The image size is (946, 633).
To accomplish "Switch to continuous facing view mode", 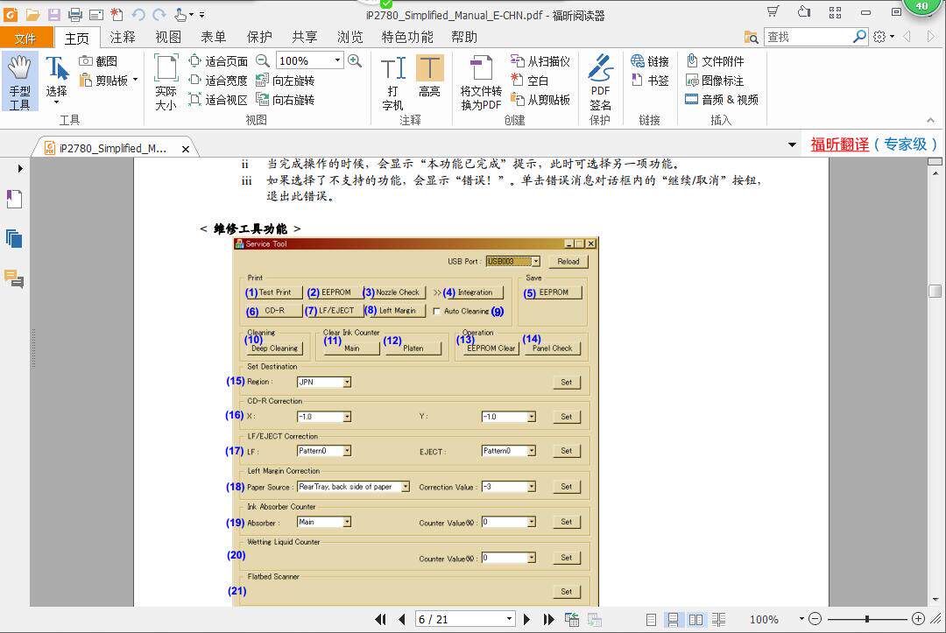I will pyautogui.click(x=718, y=619).
